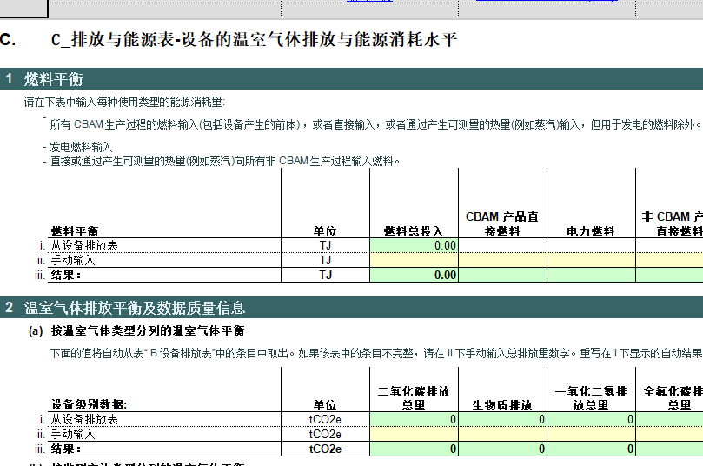Select the 手动输入 row label in fuel table
This screenshot has width=703, height=466.
click(x=73, y=260)
